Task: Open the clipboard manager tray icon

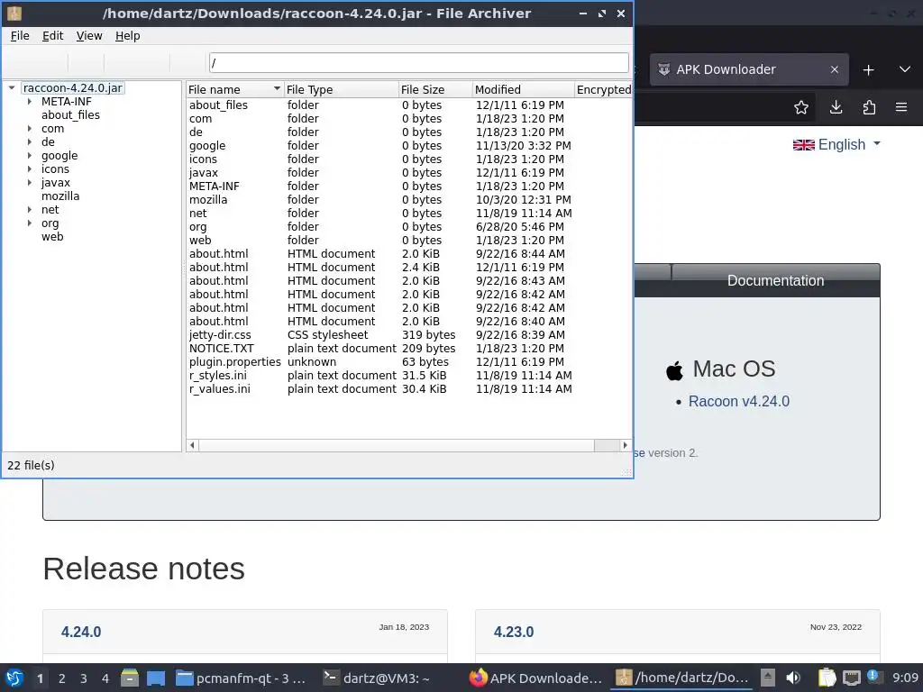Action: (827, 678)
